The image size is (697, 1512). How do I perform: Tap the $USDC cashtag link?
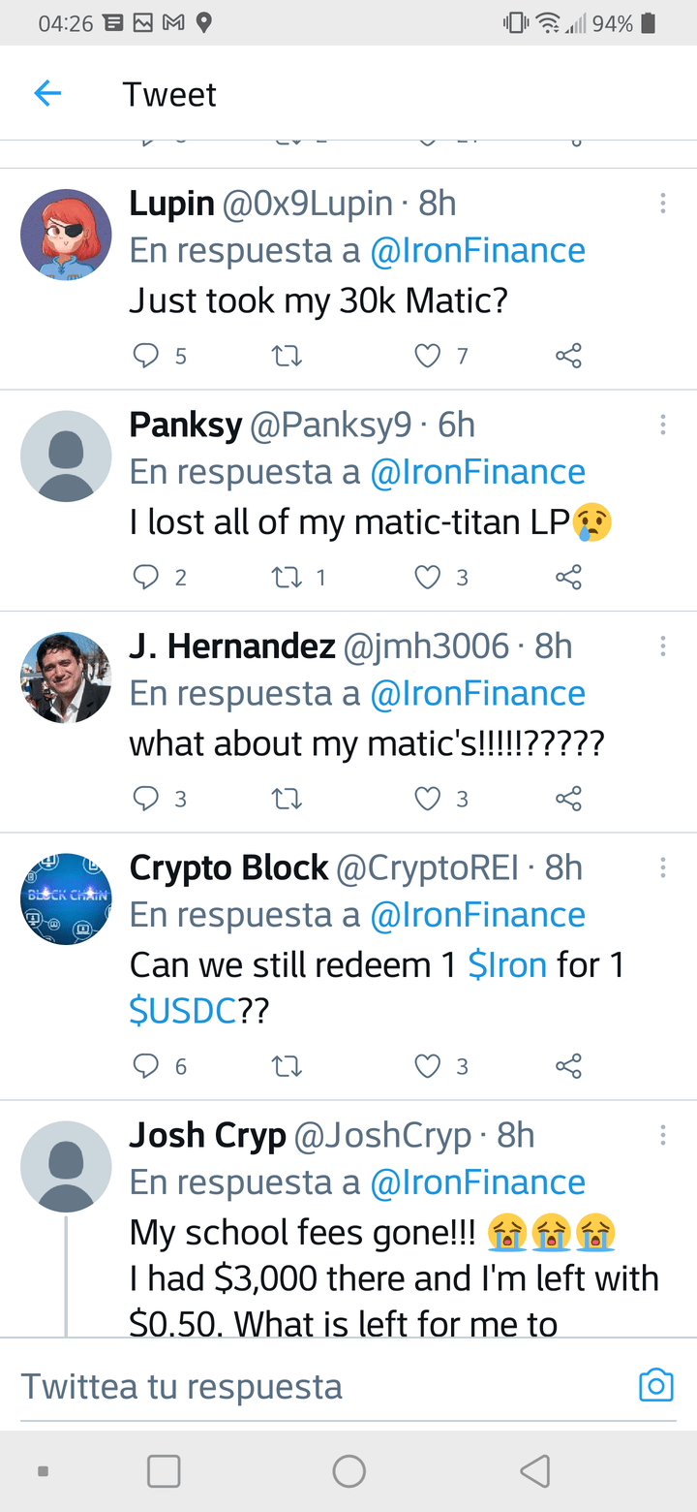point(183,1012)
